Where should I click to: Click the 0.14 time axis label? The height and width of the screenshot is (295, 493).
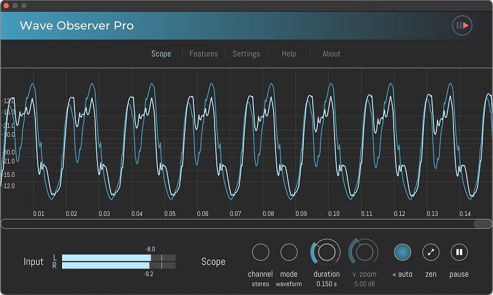pos(465,214)
